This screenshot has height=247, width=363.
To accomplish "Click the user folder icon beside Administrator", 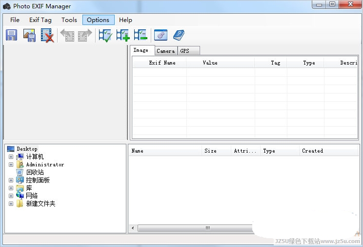I will click(x=20, y=165).
